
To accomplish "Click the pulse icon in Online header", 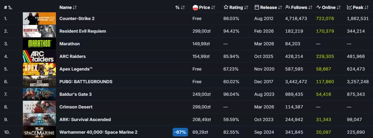I will tap(319, 7).
